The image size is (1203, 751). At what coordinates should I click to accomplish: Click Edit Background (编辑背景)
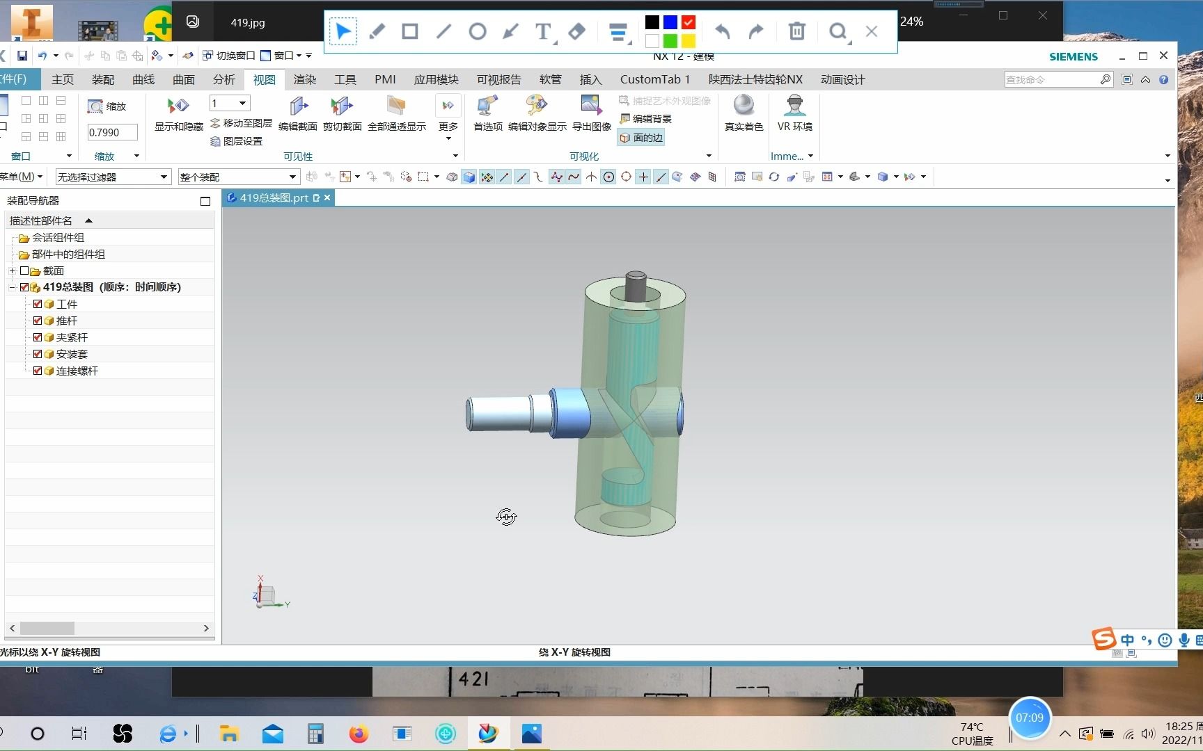645,119
